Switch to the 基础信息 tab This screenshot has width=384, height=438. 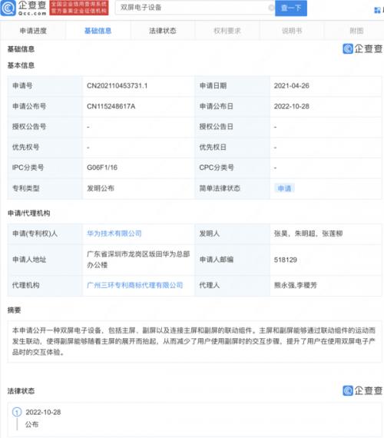tap(98, 31)
